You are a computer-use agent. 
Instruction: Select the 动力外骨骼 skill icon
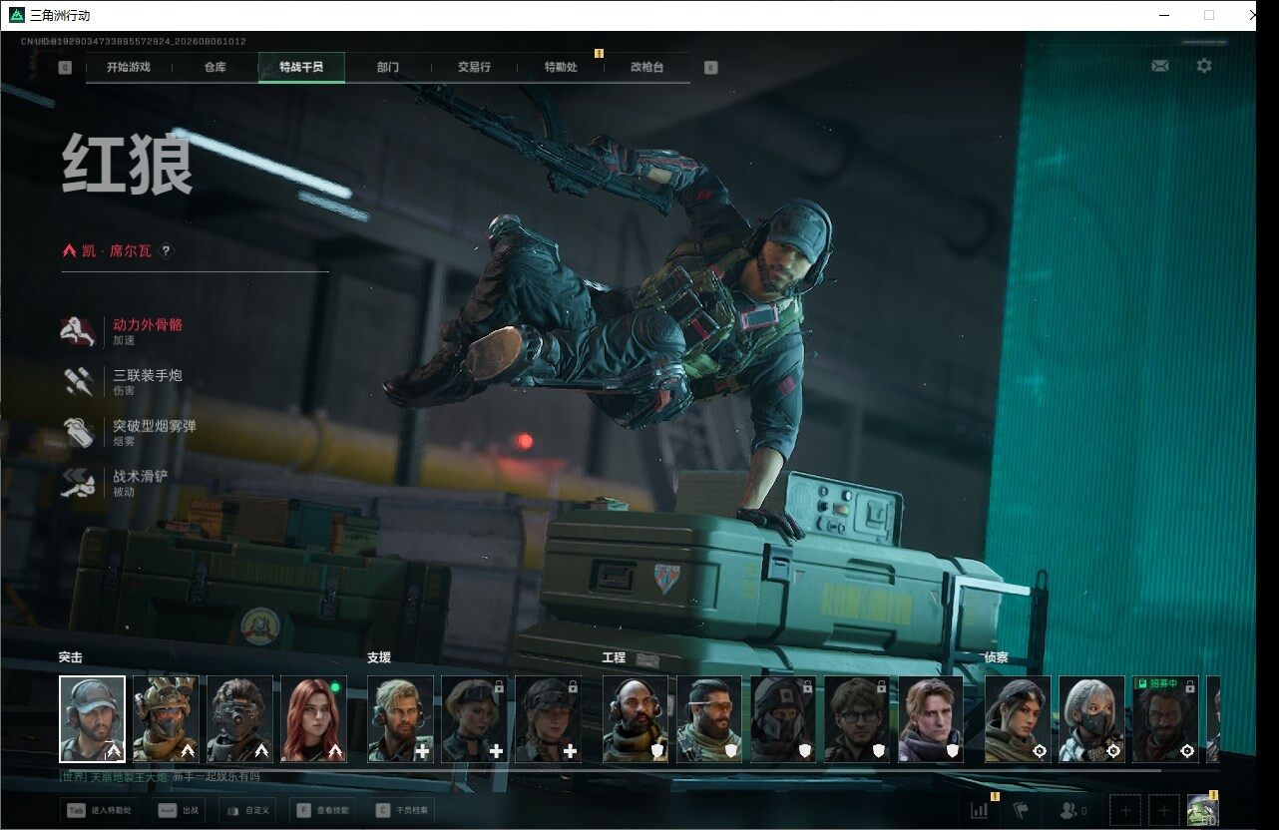(78, 331)
